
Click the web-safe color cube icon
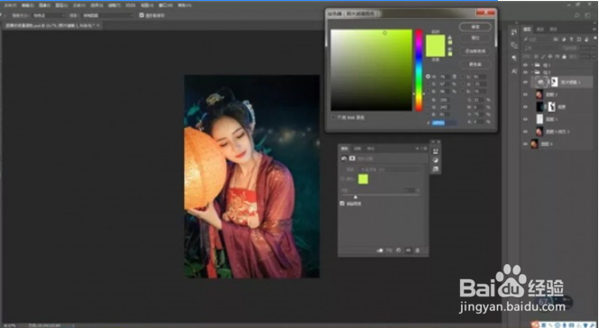450,50
